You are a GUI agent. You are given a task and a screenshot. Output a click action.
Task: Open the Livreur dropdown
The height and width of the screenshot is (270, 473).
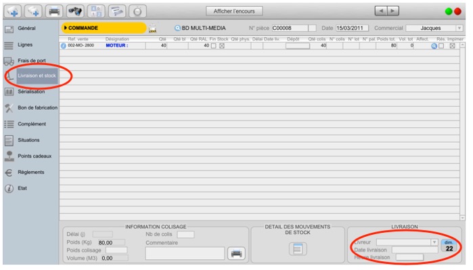coord(407,242)
